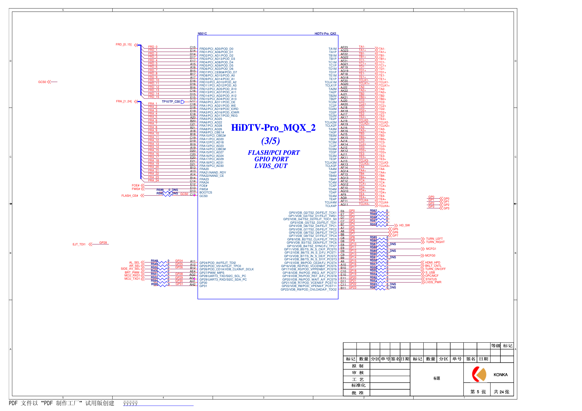This screenshot has height=411, width=582.
Task: Click the 标准化 row label
Action: point(358,385)
